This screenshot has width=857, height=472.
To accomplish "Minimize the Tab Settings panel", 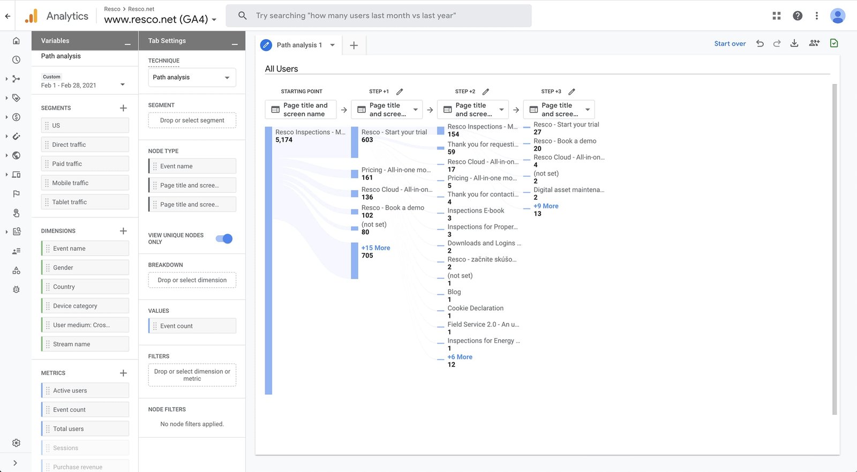I will 235,43.
